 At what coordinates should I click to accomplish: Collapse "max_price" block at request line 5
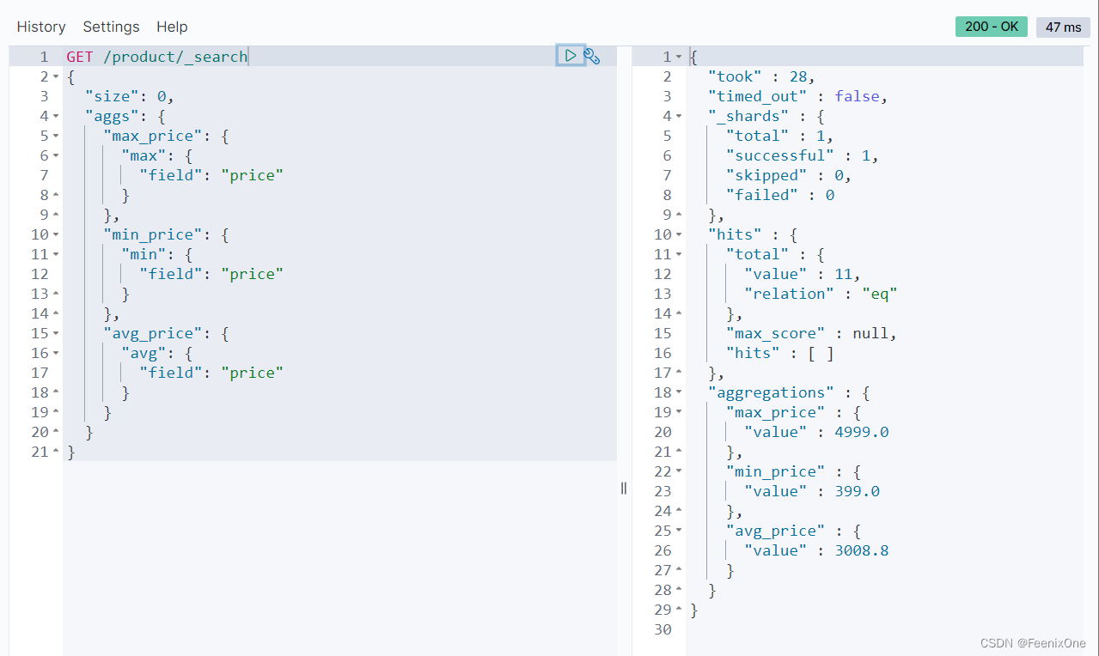(x=56, y=137)
